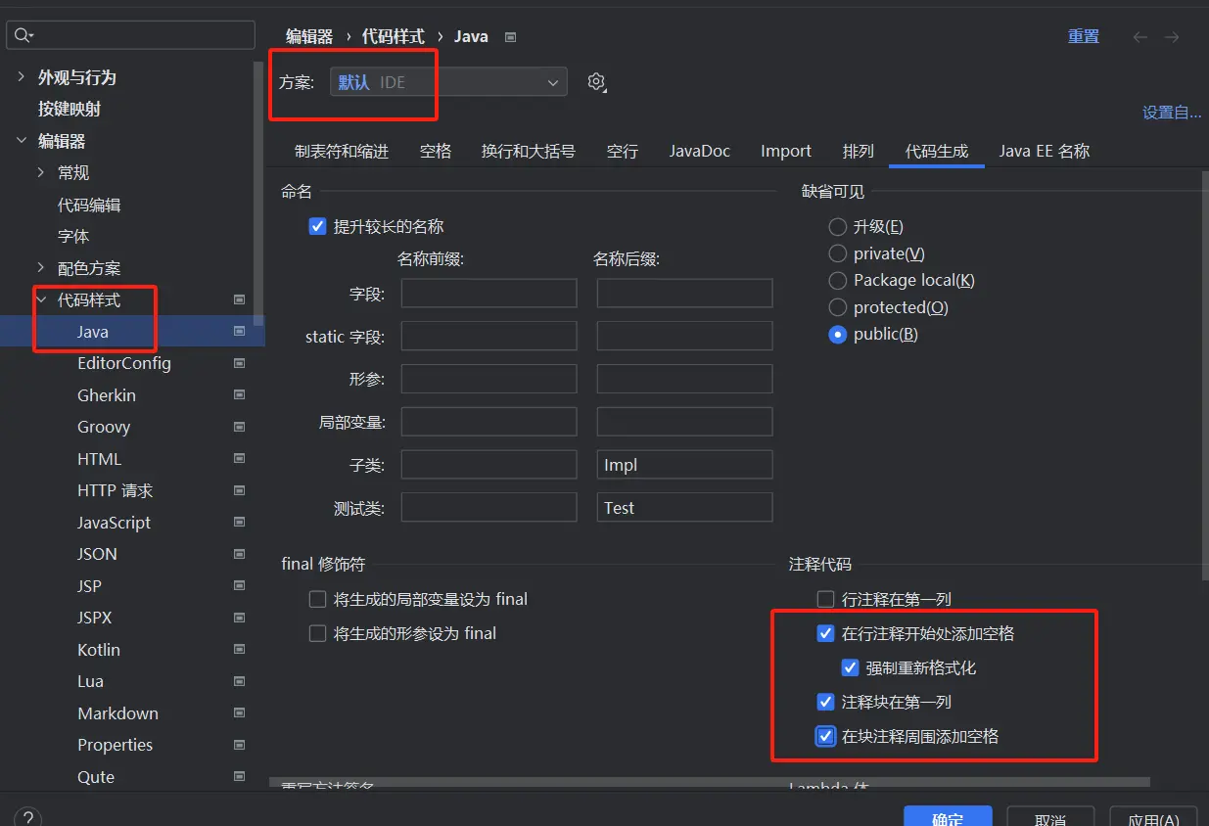Select the private(V) radio button
1209x826 pixels.
pos(837,253)
